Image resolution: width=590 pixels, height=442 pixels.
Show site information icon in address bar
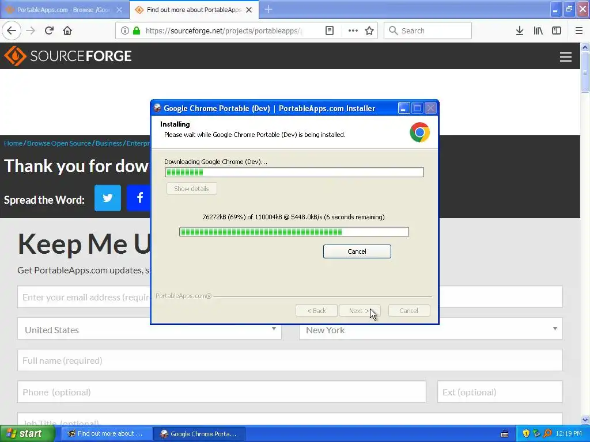[x=125, y=31]
